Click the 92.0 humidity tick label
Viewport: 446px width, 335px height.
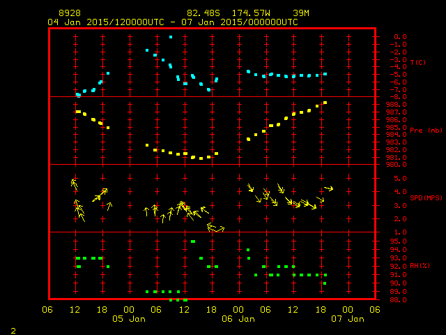(398, 267)
